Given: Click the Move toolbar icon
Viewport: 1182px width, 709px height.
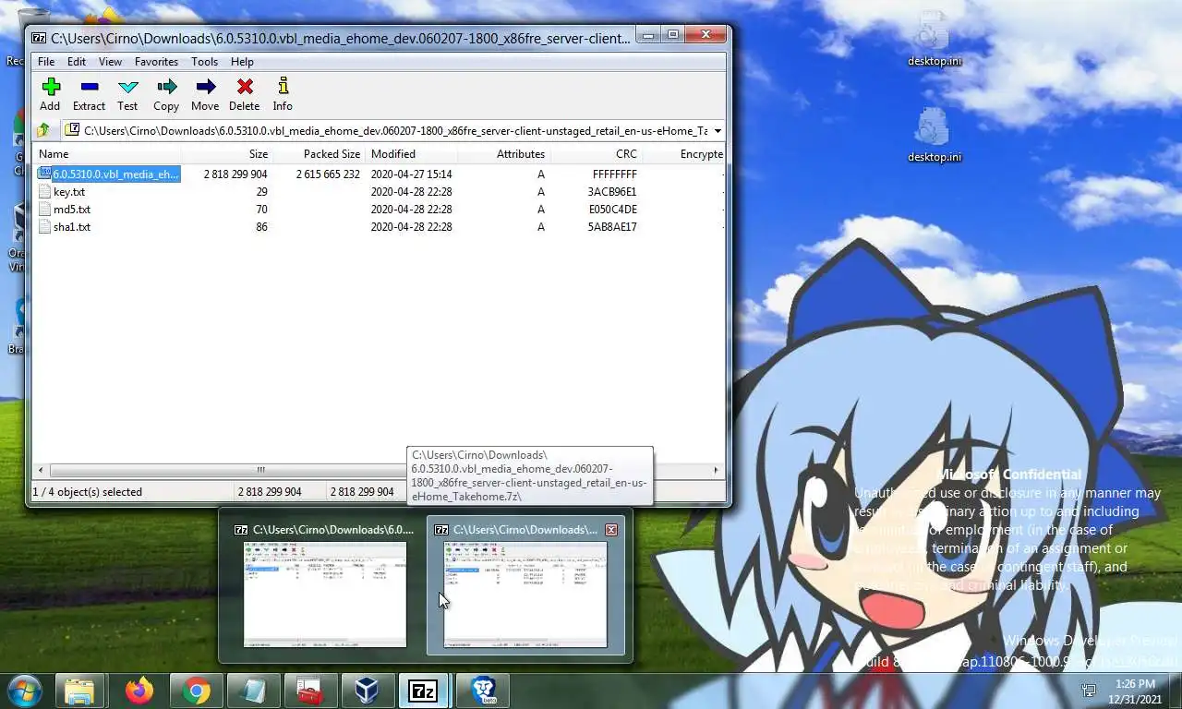Looking at the screenshot, I should (x=205, y=94).
